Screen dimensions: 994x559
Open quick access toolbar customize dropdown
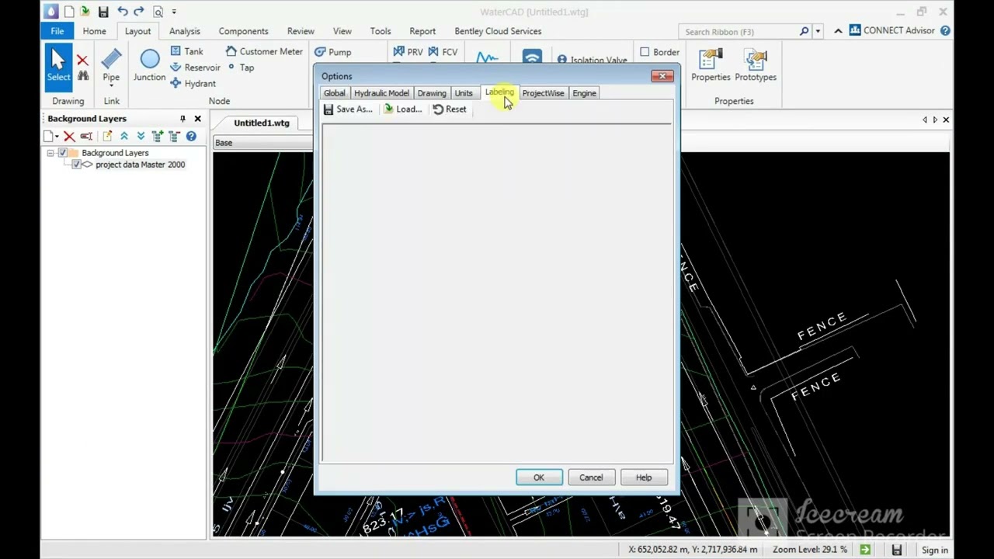[174, 12]
